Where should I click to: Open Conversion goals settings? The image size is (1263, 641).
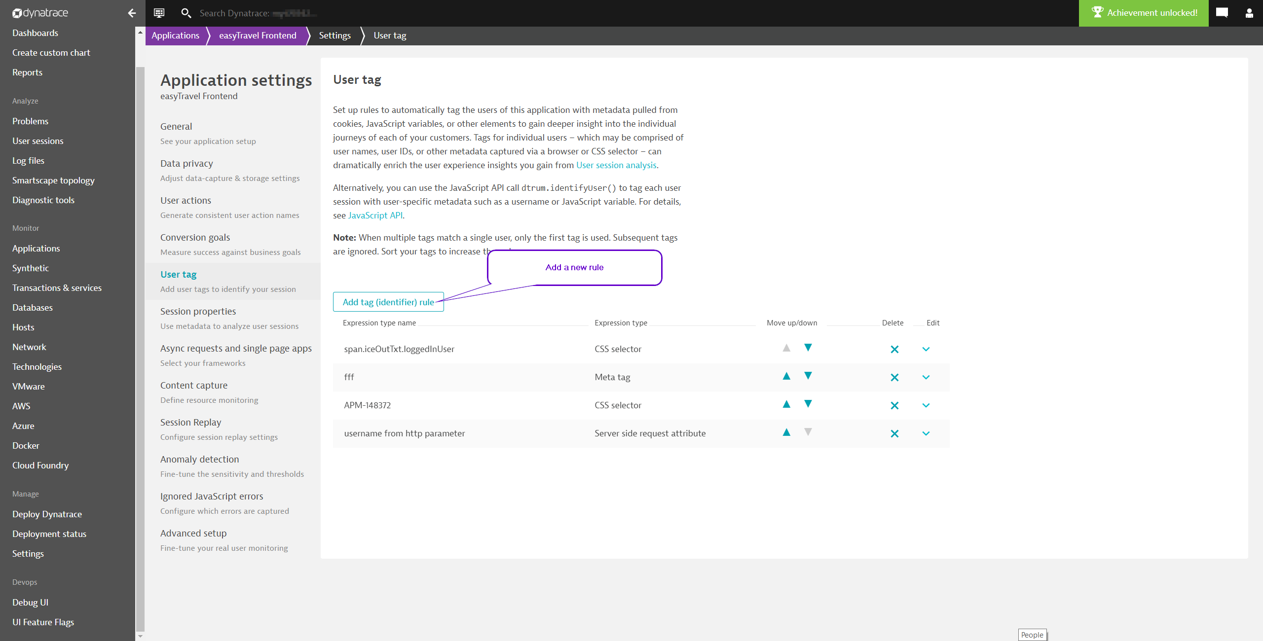click(233, 245)
